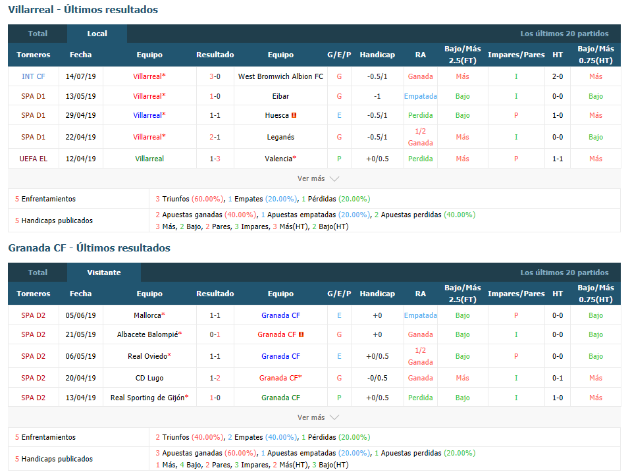Click date 22/04/19

81,137
